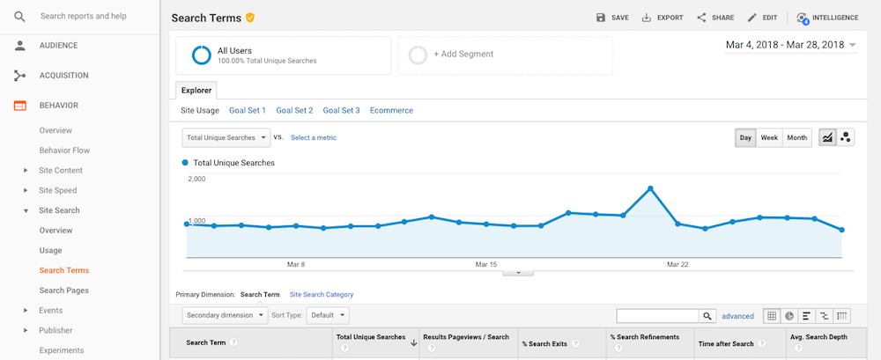
Task: Open the Explorer tab
Action: click(196, 90)
